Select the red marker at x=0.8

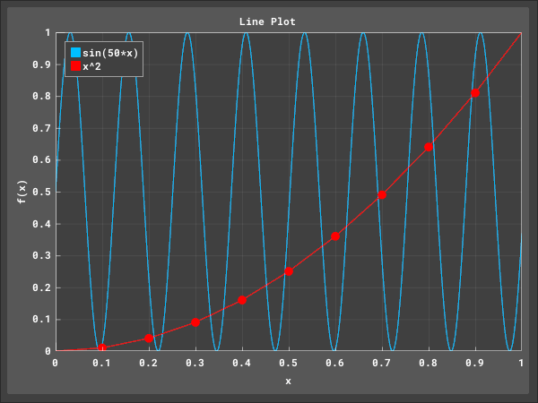(429, 147)
